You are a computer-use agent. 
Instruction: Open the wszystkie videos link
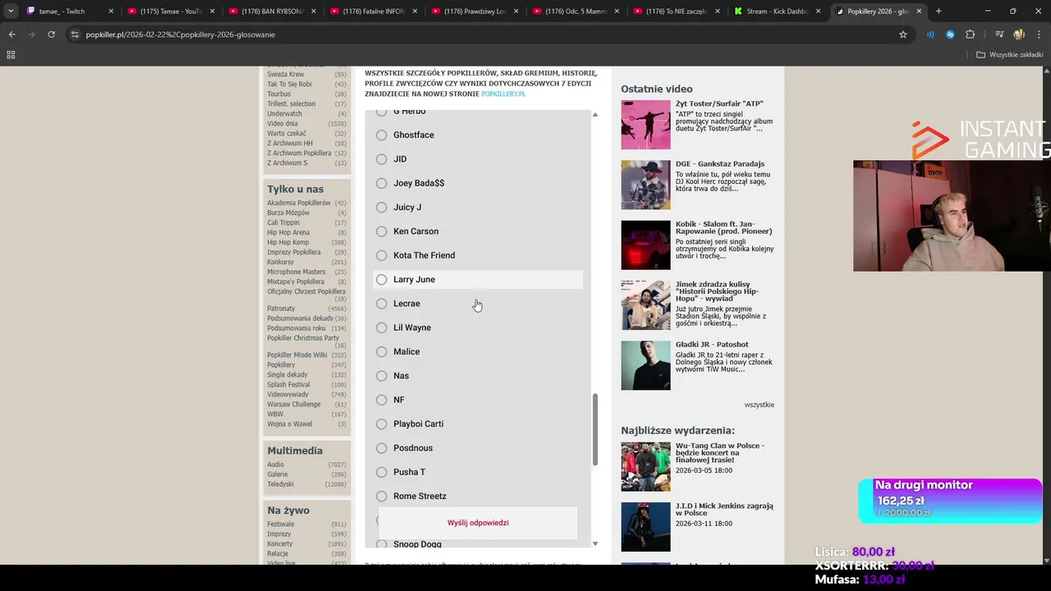pyautogui.click(x=760, y=405)
